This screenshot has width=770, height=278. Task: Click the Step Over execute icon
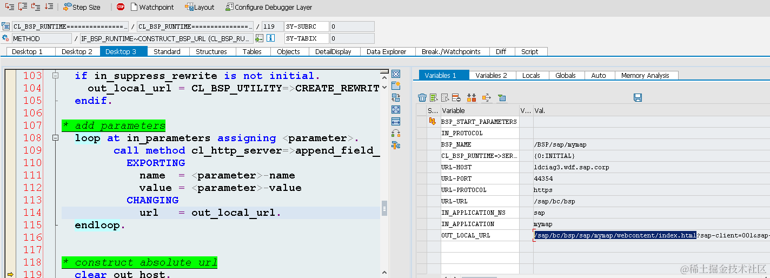point(23,6)
